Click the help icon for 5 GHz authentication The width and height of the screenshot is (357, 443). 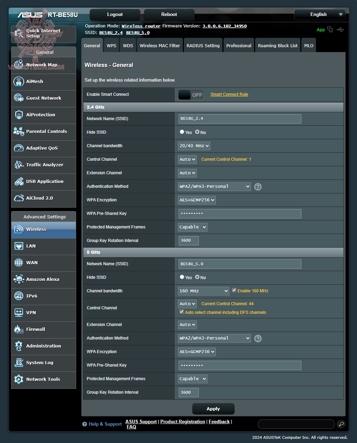(258, 338)
